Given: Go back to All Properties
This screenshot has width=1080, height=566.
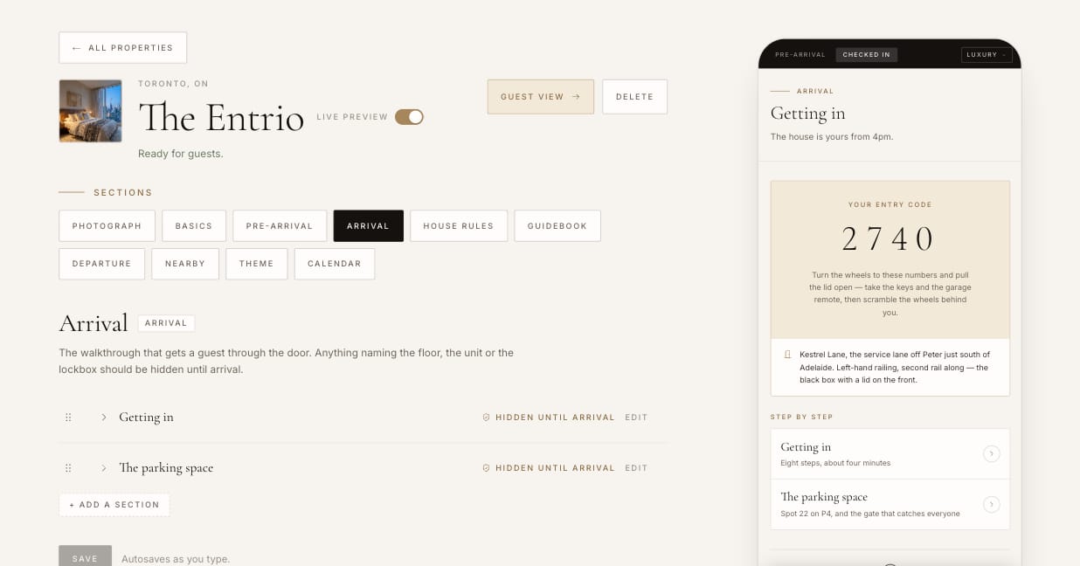Looking at the screenshot, I should [x=123, y=48].
